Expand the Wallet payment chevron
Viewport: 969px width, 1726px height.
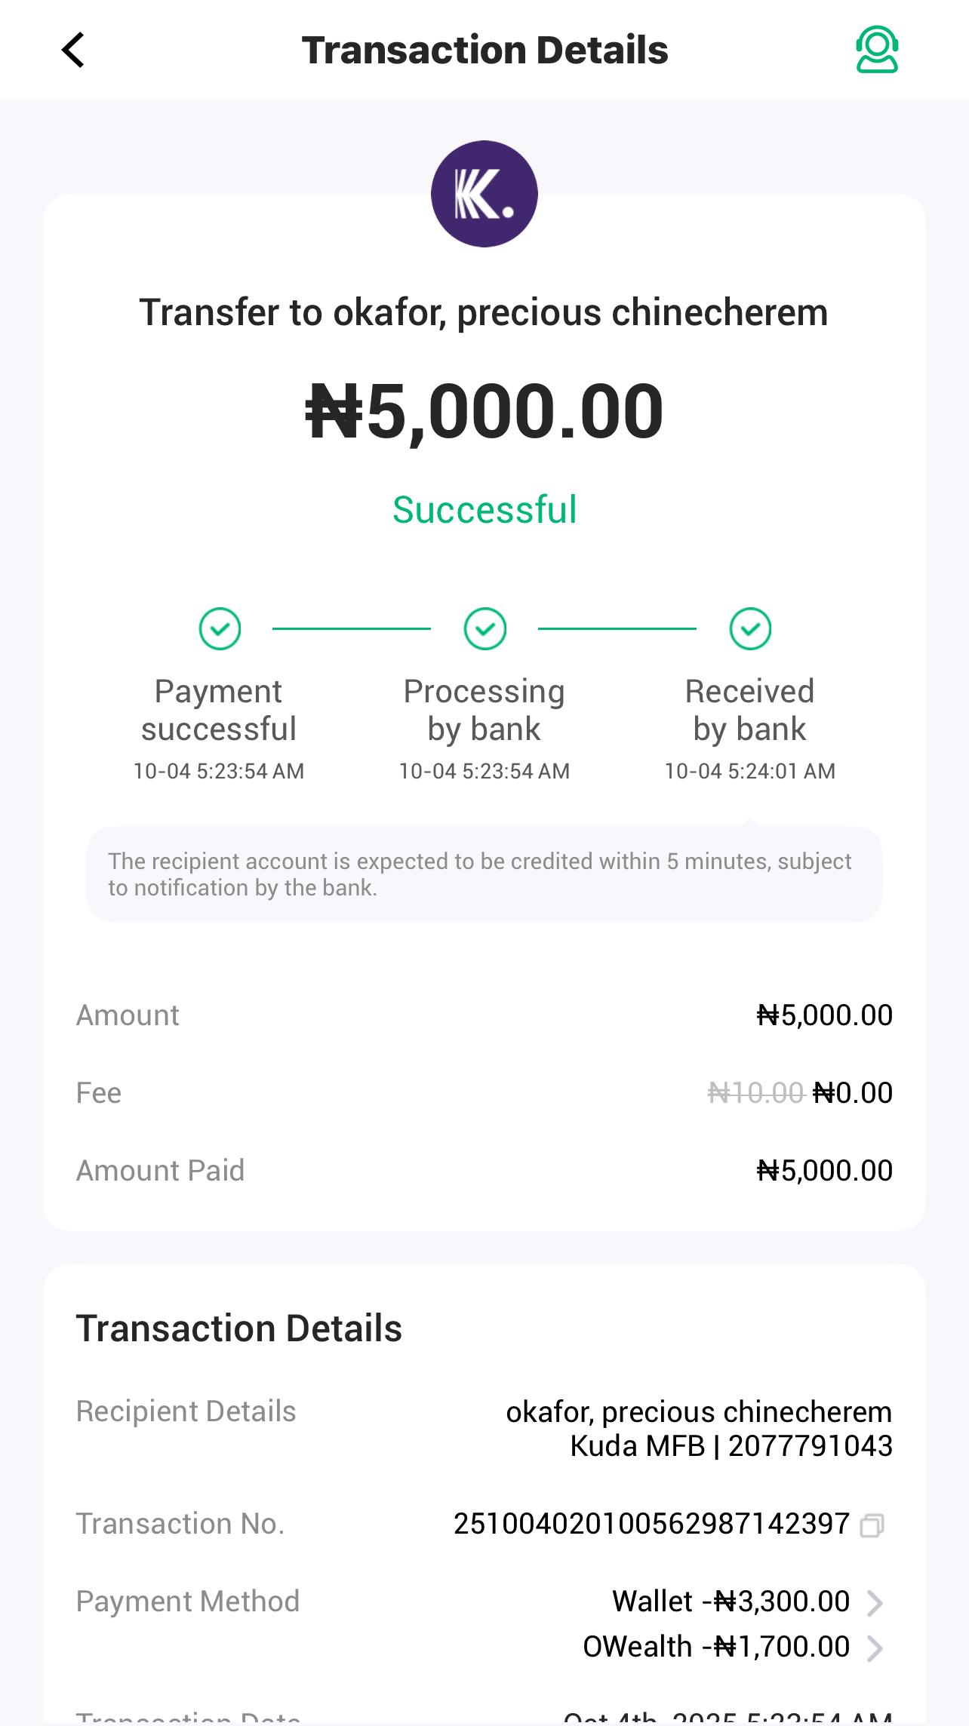[x=875, y=1603]
